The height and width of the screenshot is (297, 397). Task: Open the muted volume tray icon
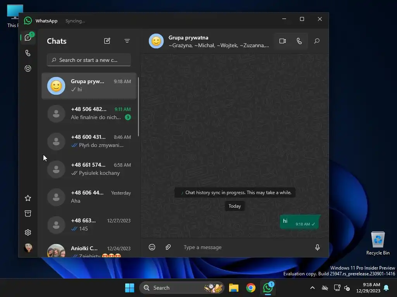pyautogui.click(x=347, y=288)
